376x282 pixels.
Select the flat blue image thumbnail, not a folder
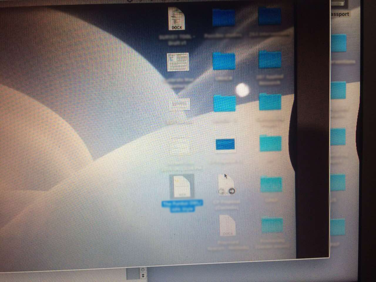click(x=225, y=145)
